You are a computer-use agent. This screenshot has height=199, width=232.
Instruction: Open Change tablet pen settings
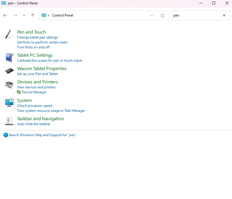point(37,37)
